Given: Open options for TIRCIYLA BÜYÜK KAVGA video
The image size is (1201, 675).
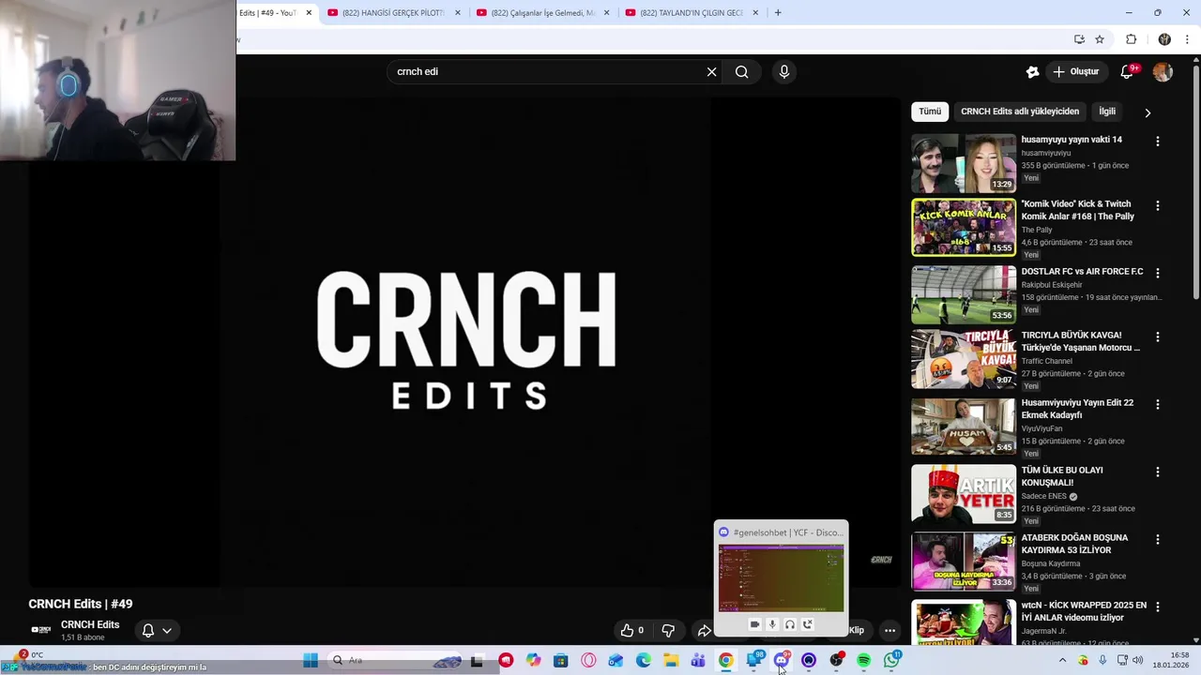Looking at the screenshot, I should 1157,337.
